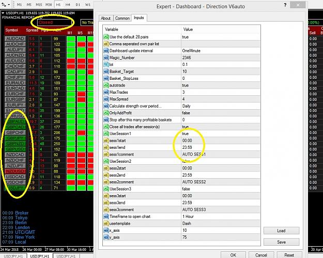Click the red M1 cell for AUDUSD
This screenshot has height=258, width=323.
pos(71,61)
